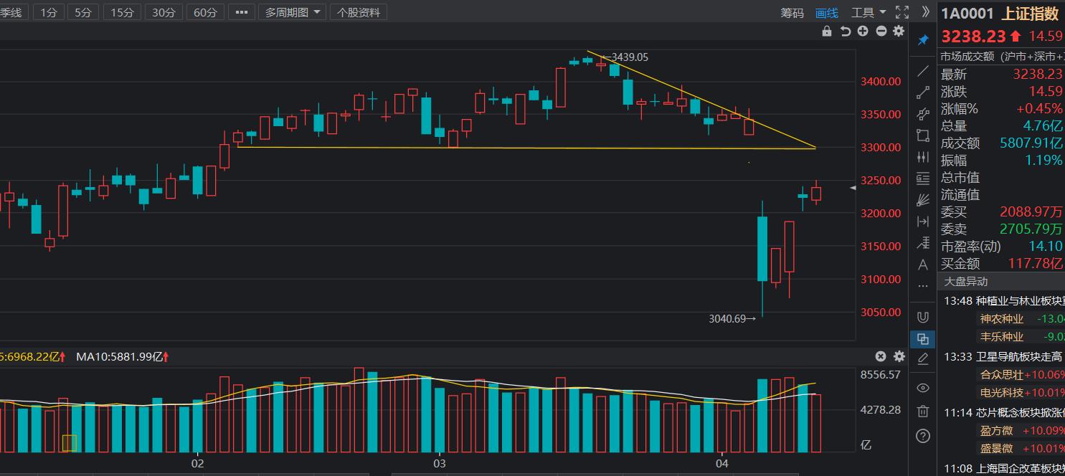Open the 13:48 种植业与林业板块 alert

coord(1004,300)
